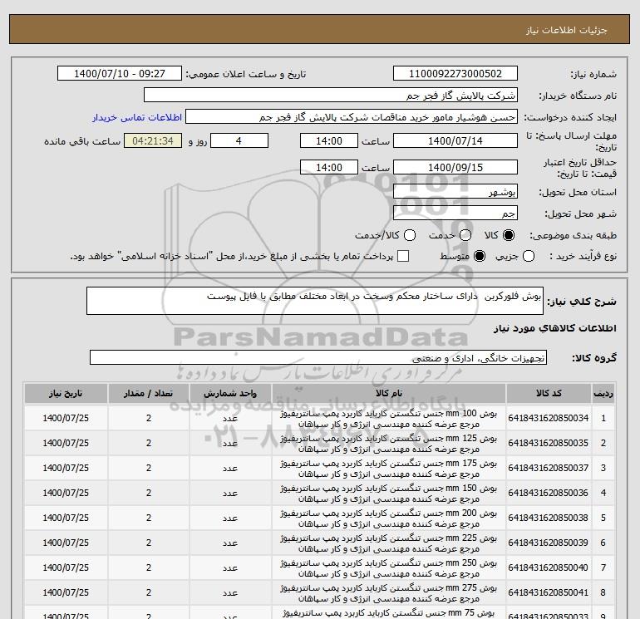Select the کالا radio button

pyautogui.click(x=509, y=235)
